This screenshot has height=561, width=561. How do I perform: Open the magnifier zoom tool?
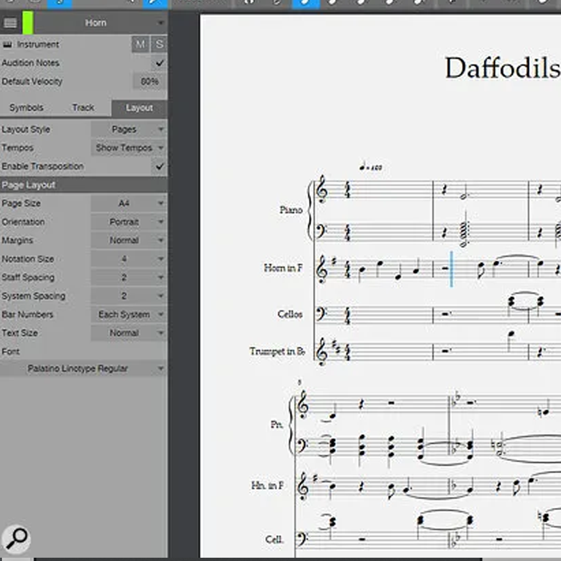pyautogui.click(x=16, y=539)
